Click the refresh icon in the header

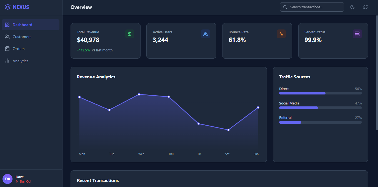(x=365, y=7)
